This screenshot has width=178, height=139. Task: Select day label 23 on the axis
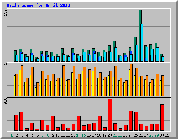point(125,135)
